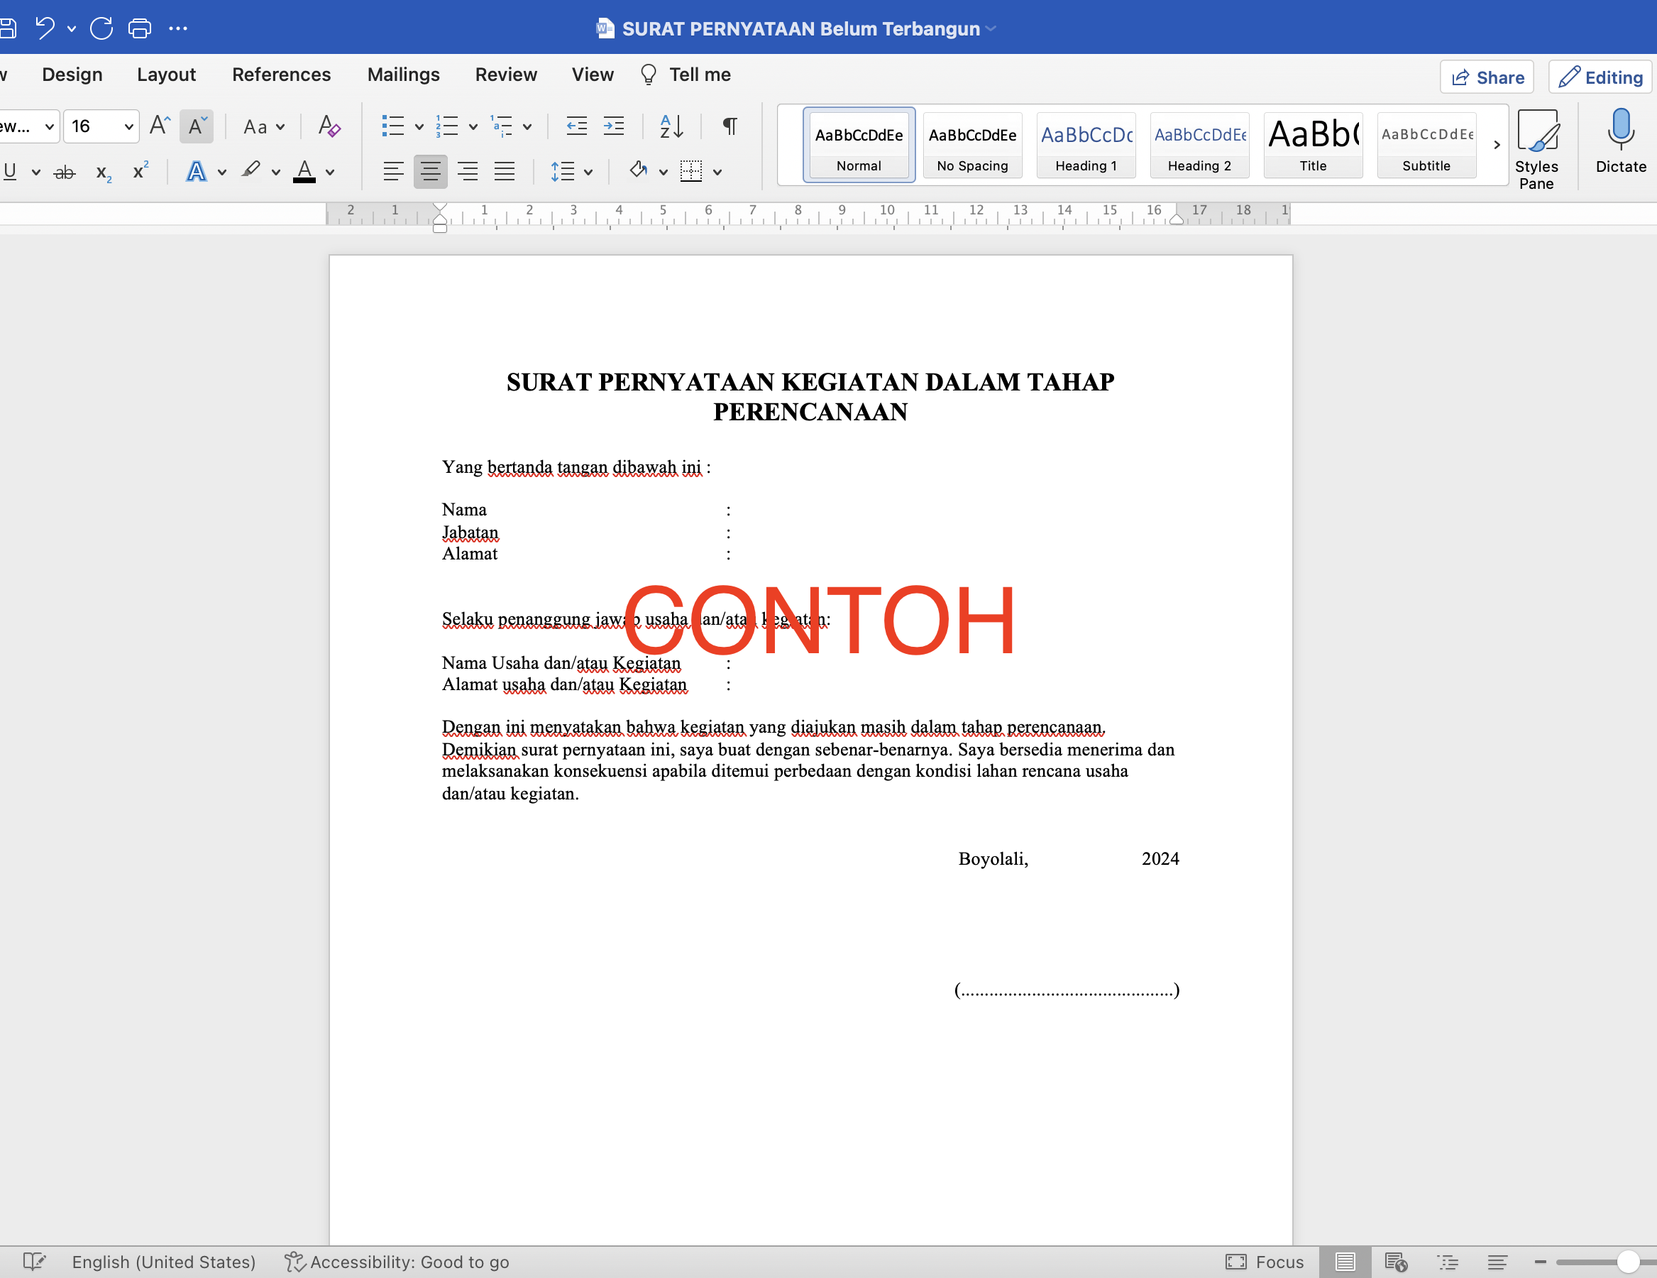Open the spelling and grammar check icon
The height and width of the screenshot is (1278, 1657).
pyautogui.click(x=34, y=1261)
